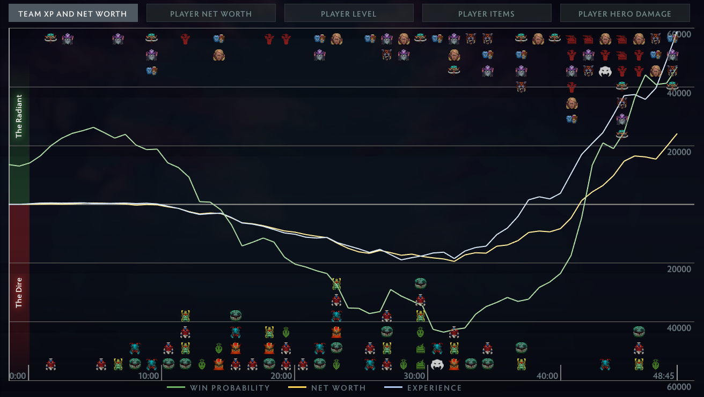Select the lower green barracks icon near 30:00
Screen dimensions: 704x397
point(421,364)
